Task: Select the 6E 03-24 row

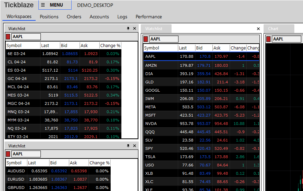Action: 64,54
